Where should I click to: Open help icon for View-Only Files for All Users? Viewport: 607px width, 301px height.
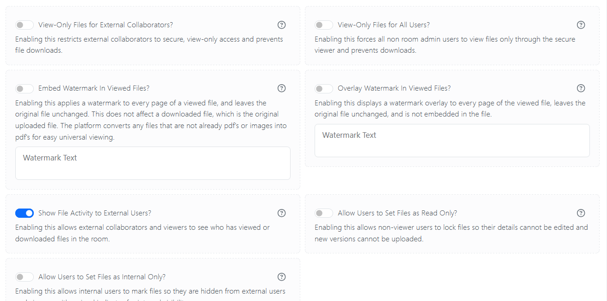[x=581, y=25]
